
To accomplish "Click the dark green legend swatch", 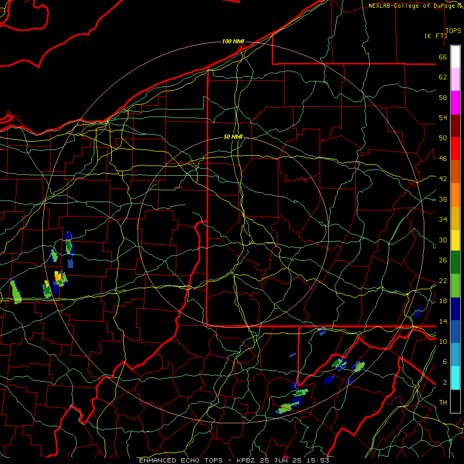I will point(455,262).
